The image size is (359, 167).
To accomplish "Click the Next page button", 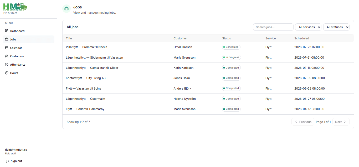I will pos(341,122).
